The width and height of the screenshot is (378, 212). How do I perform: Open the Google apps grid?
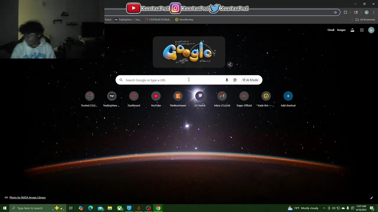362,30
